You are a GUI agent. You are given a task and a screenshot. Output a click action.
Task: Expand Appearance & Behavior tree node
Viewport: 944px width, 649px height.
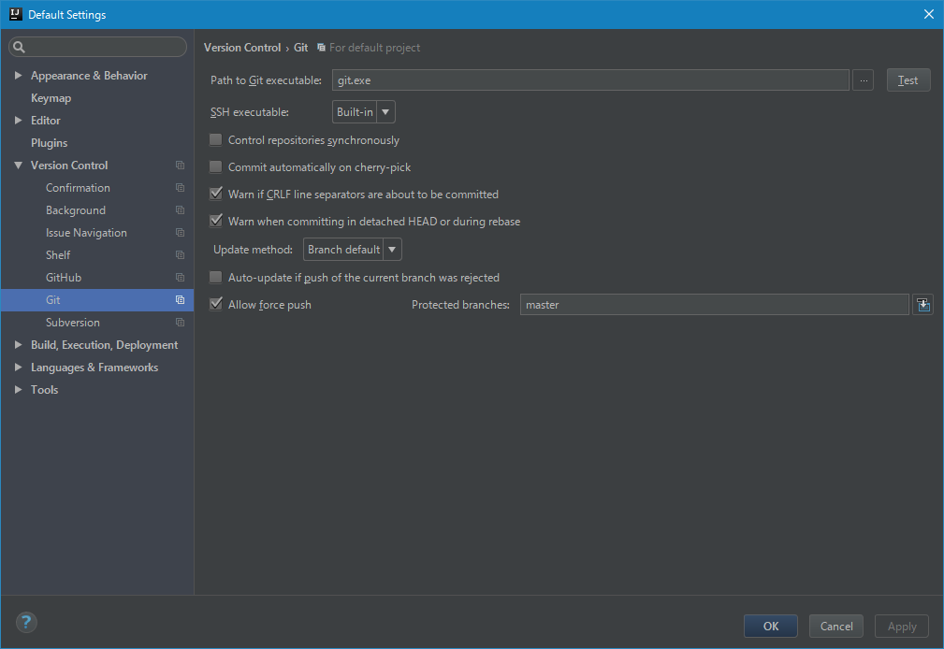pyautogui.click(x=18, y=76)
